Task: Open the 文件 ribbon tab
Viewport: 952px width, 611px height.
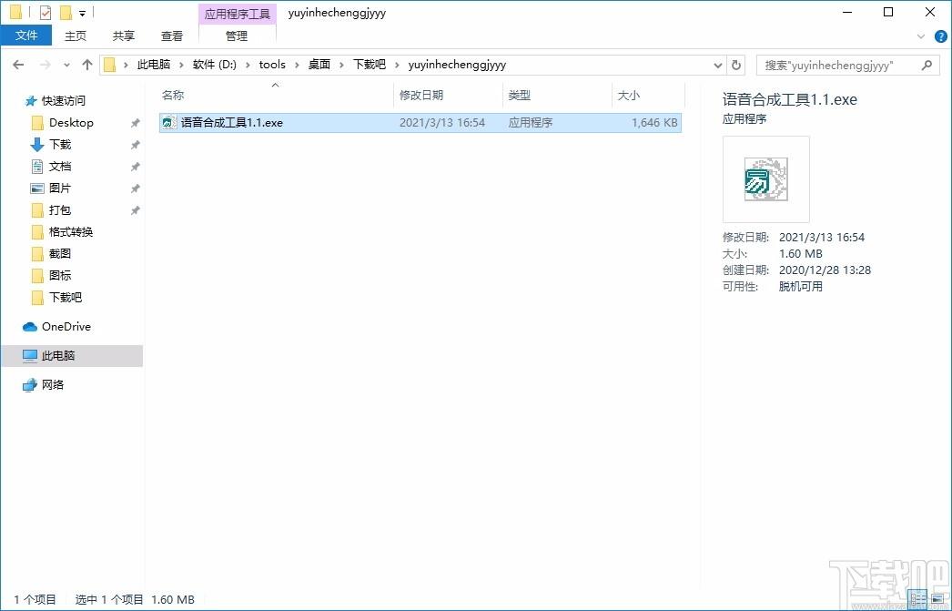Action: 26,36
